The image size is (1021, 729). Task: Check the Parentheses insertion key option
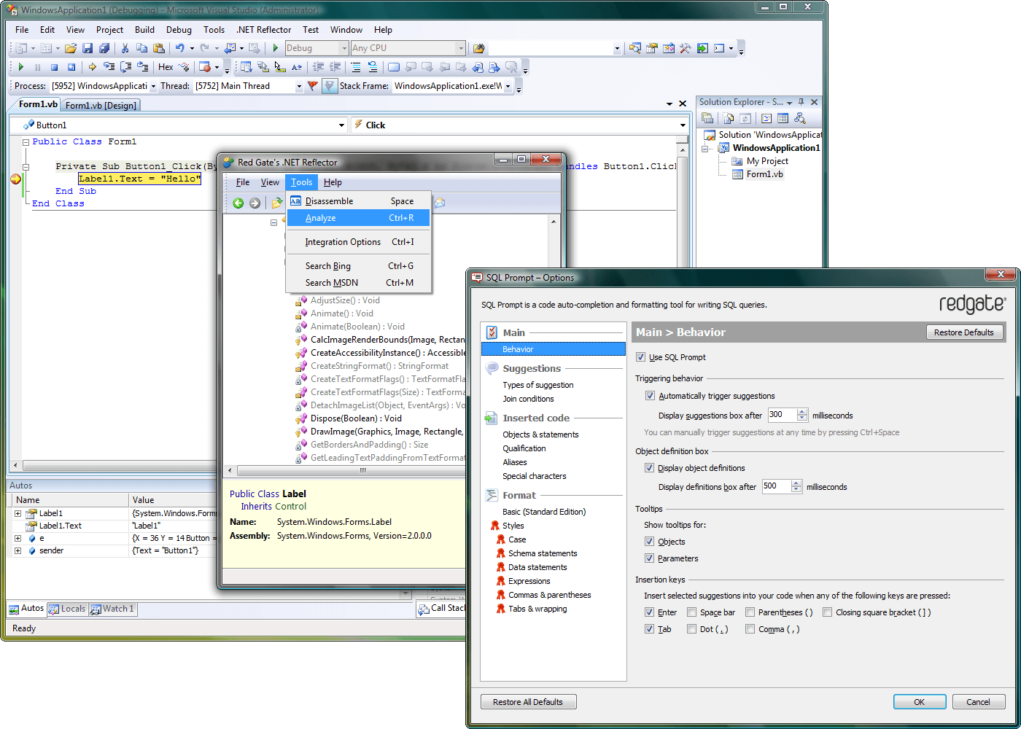click(750, 612)
